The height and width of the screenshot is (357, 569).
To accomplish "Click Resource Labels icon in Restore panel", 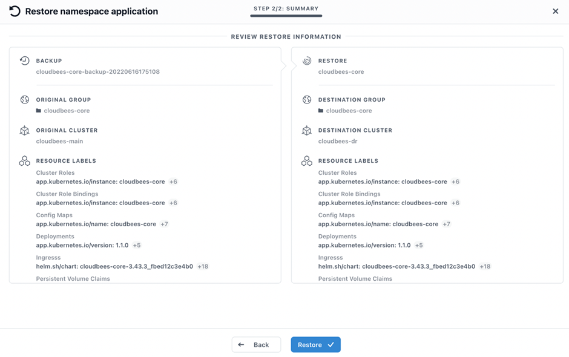I will tap(307, 161).
